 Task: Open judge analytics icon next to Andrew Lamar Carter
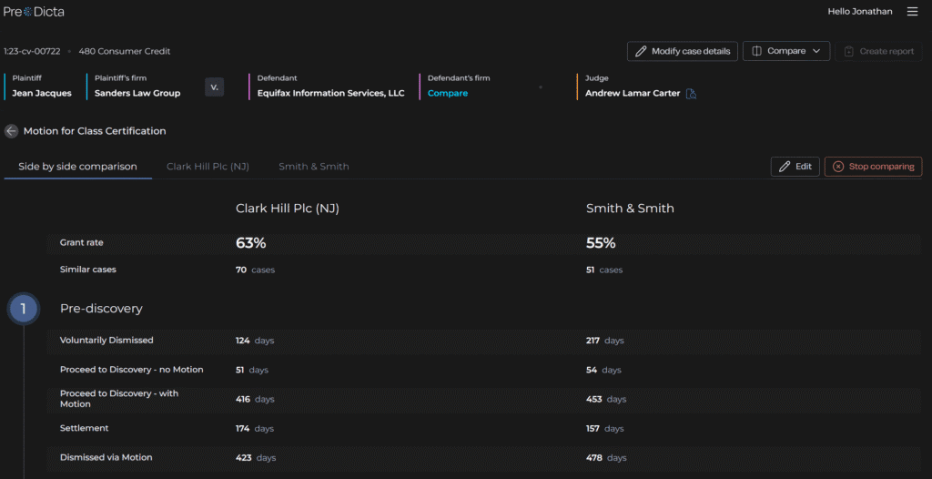pyautogui.click(x=691, y=94)
